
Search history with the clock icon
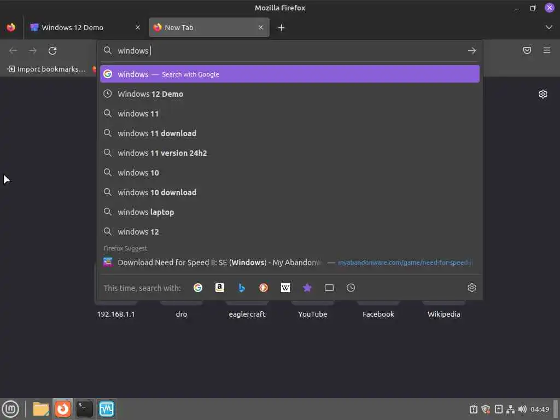351,288
